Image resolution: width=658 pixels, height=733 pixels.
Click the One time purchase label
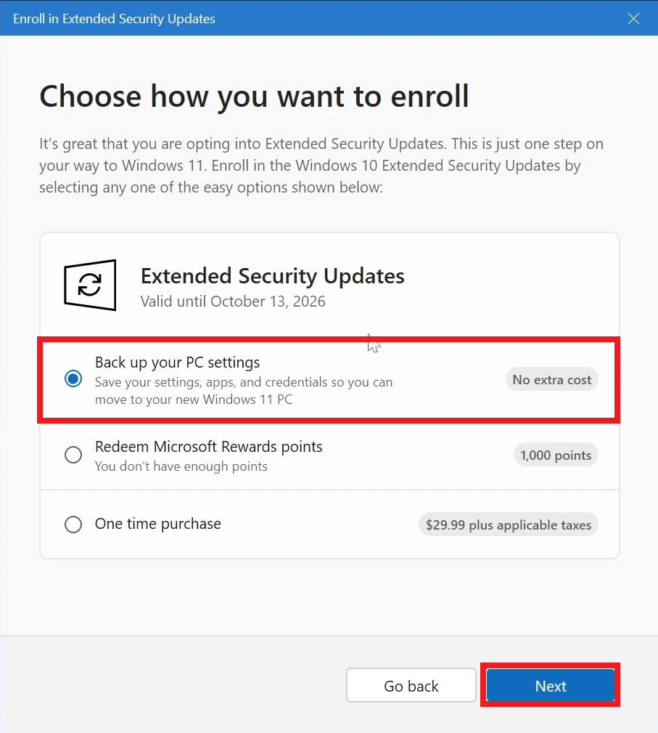[x=157, y=524]
